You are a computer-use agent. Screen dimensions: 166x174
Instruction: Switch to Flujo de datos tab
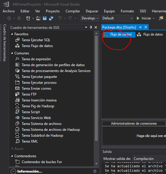coord(150,34)
